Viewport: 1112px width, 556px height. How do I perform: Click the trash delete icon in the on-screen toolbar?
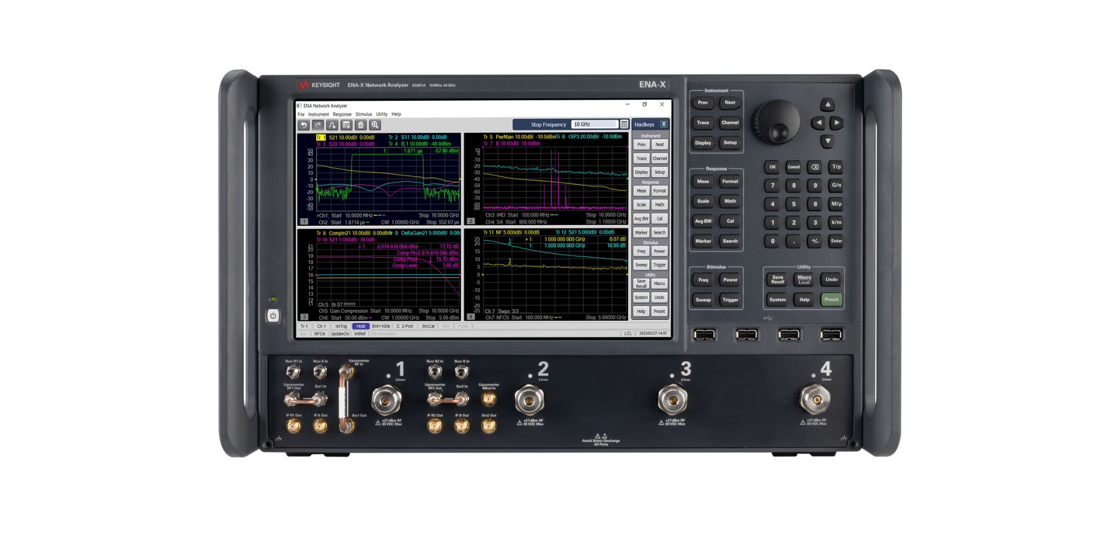[x=361, y=125]
